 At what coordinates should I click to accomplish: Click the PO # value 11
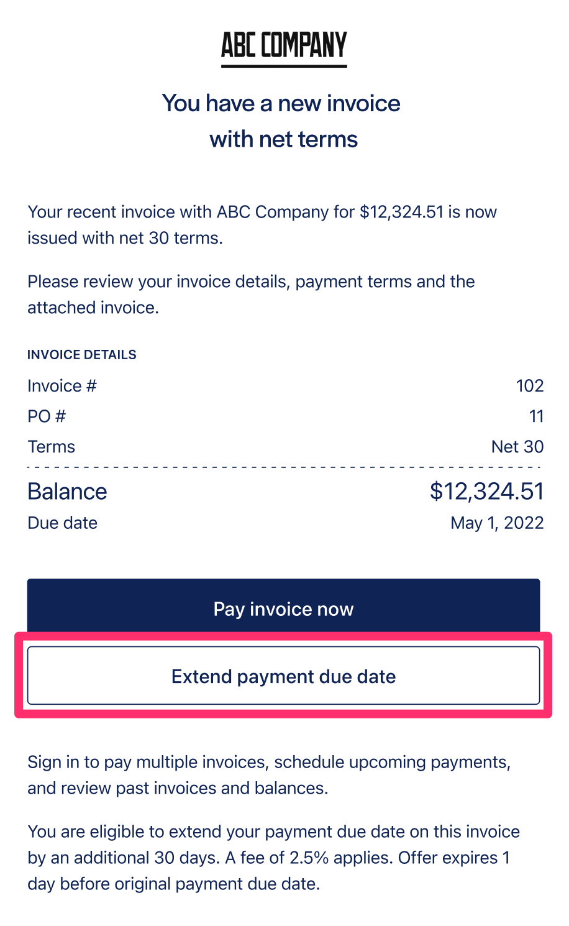pos(537,416)
